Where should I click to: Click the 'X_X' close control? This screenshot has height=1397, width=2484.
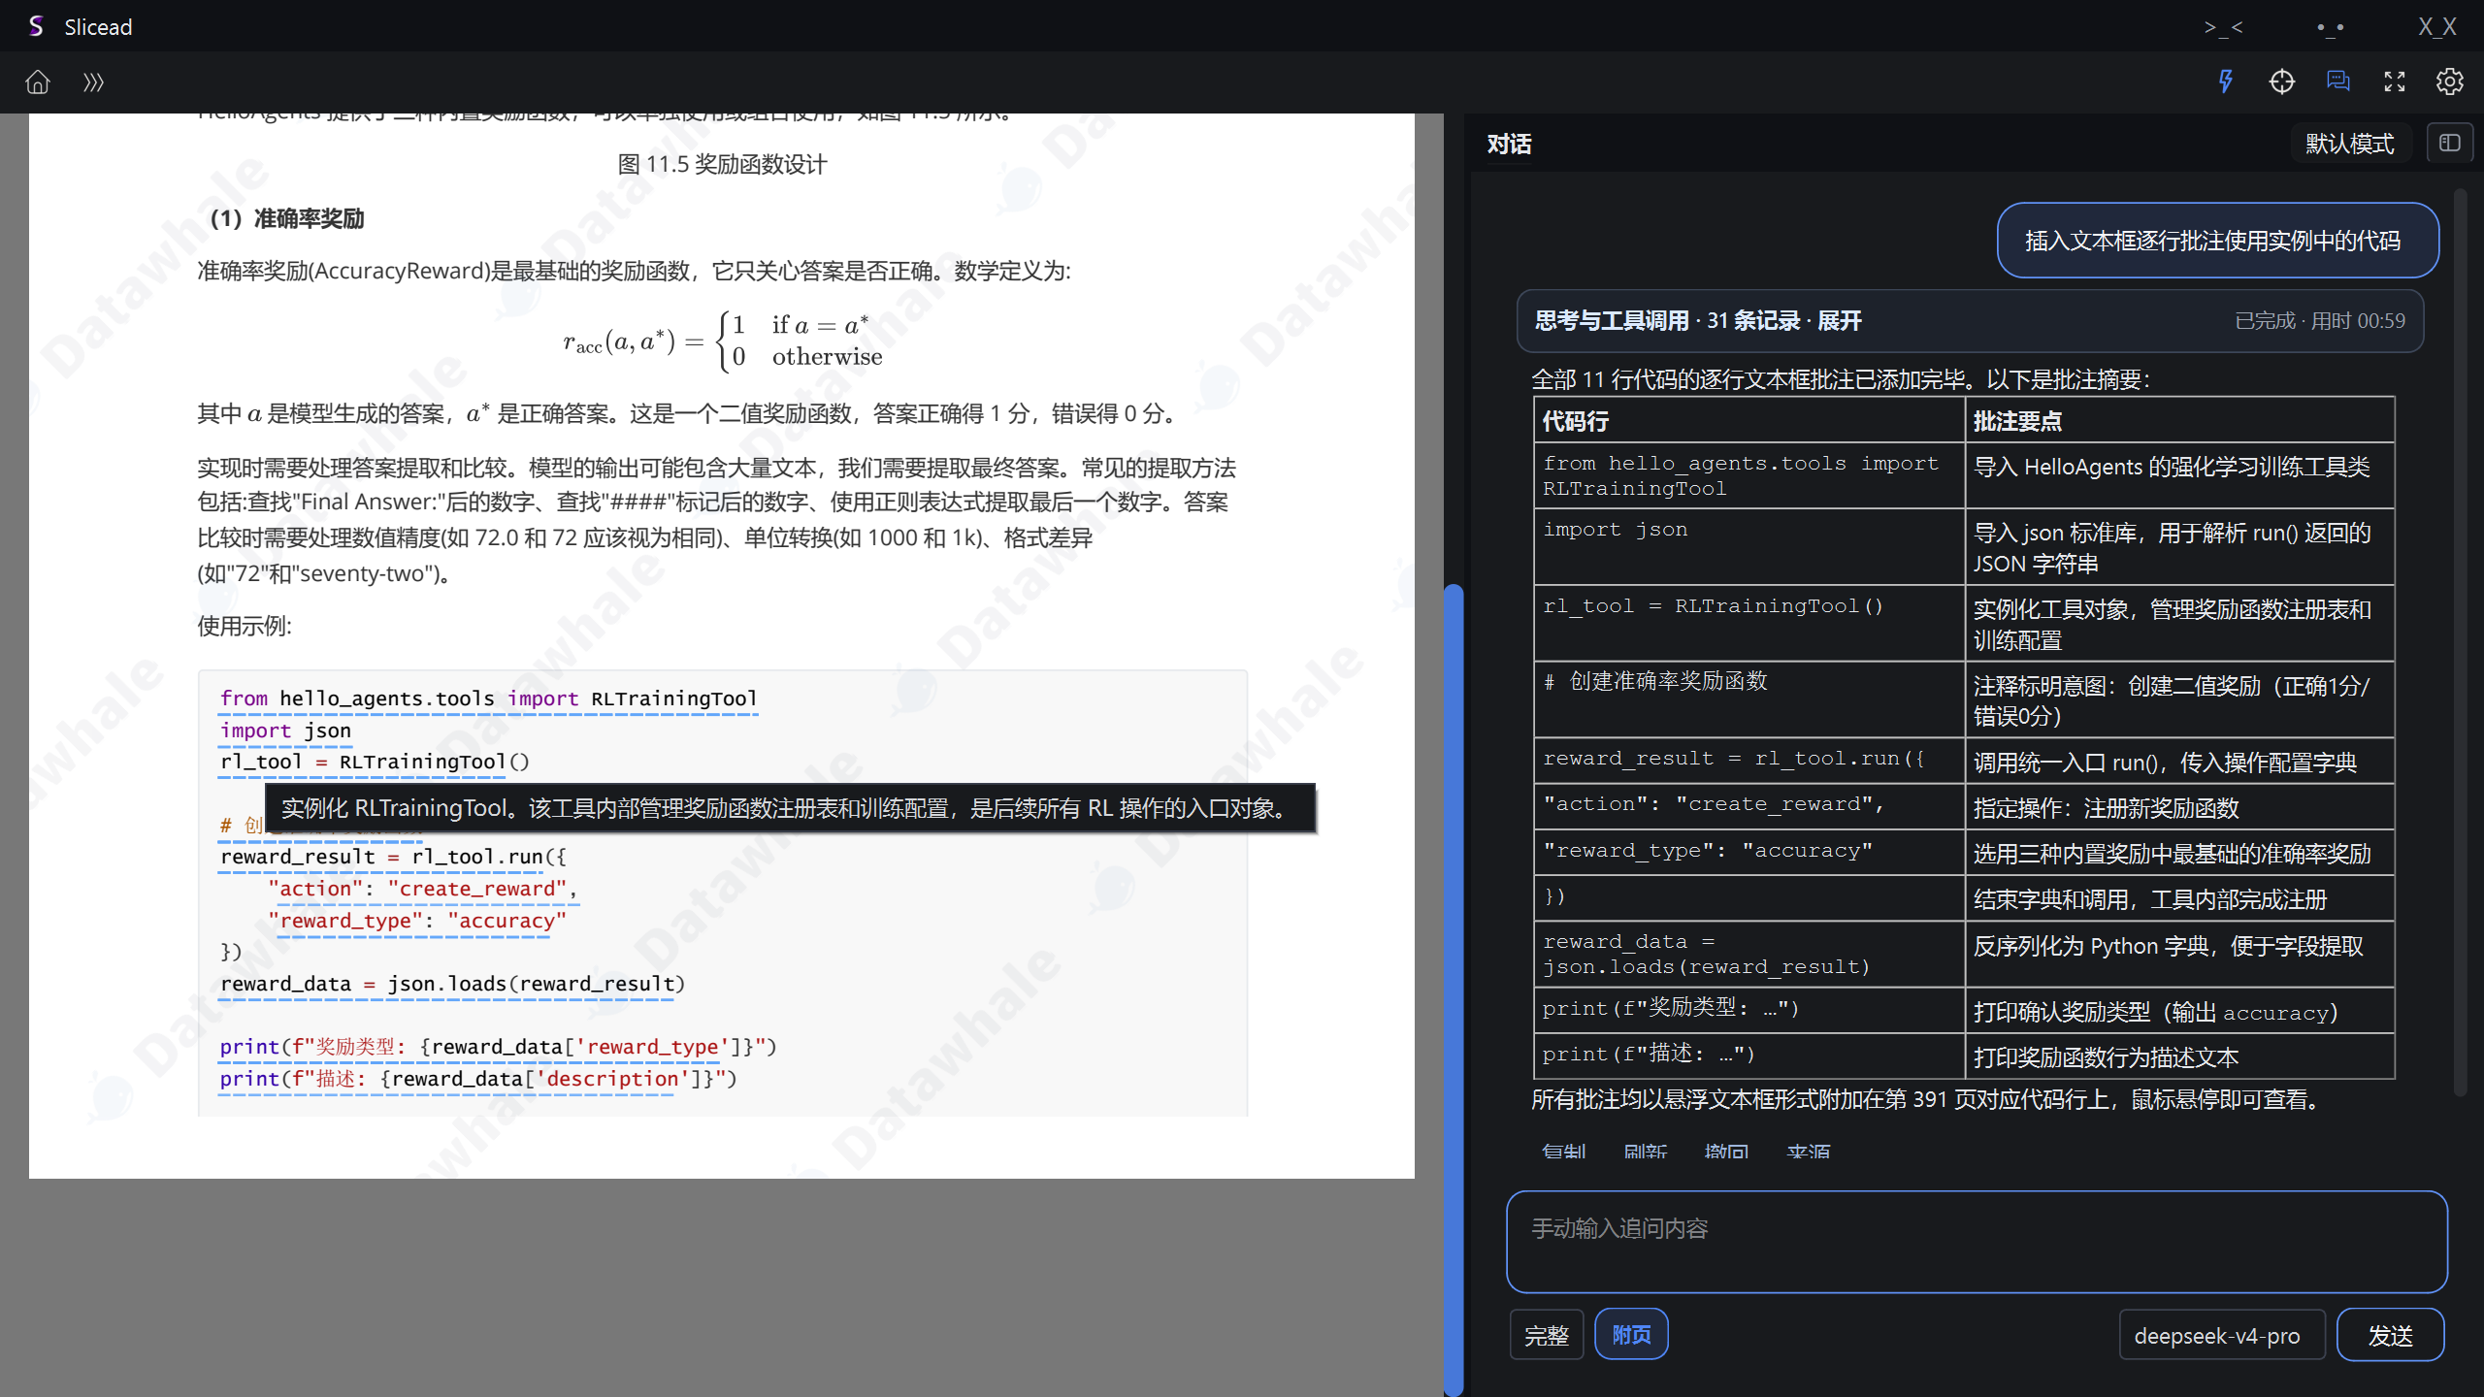click(2437, 26)
